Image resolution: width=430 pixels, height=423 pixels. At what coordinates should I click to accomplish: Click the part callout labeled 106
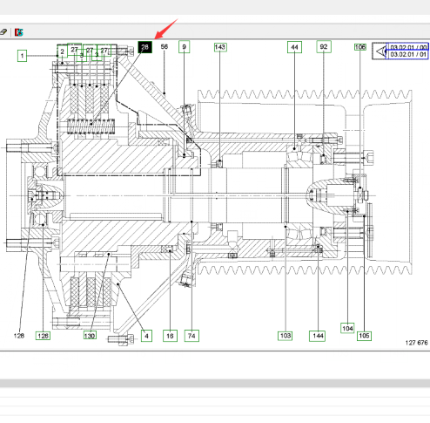360,47
